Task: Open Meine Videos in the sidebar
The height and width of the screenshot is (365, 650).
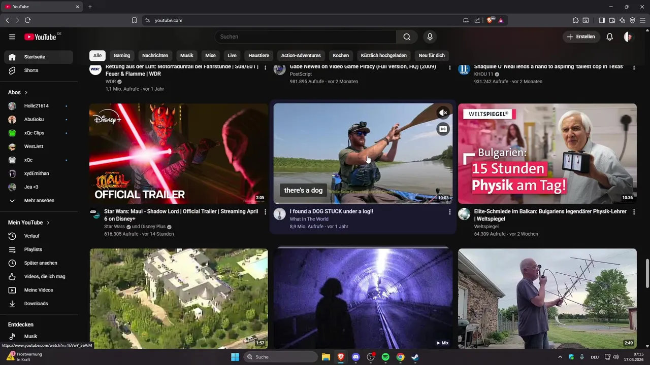Action: click(39, 290)
